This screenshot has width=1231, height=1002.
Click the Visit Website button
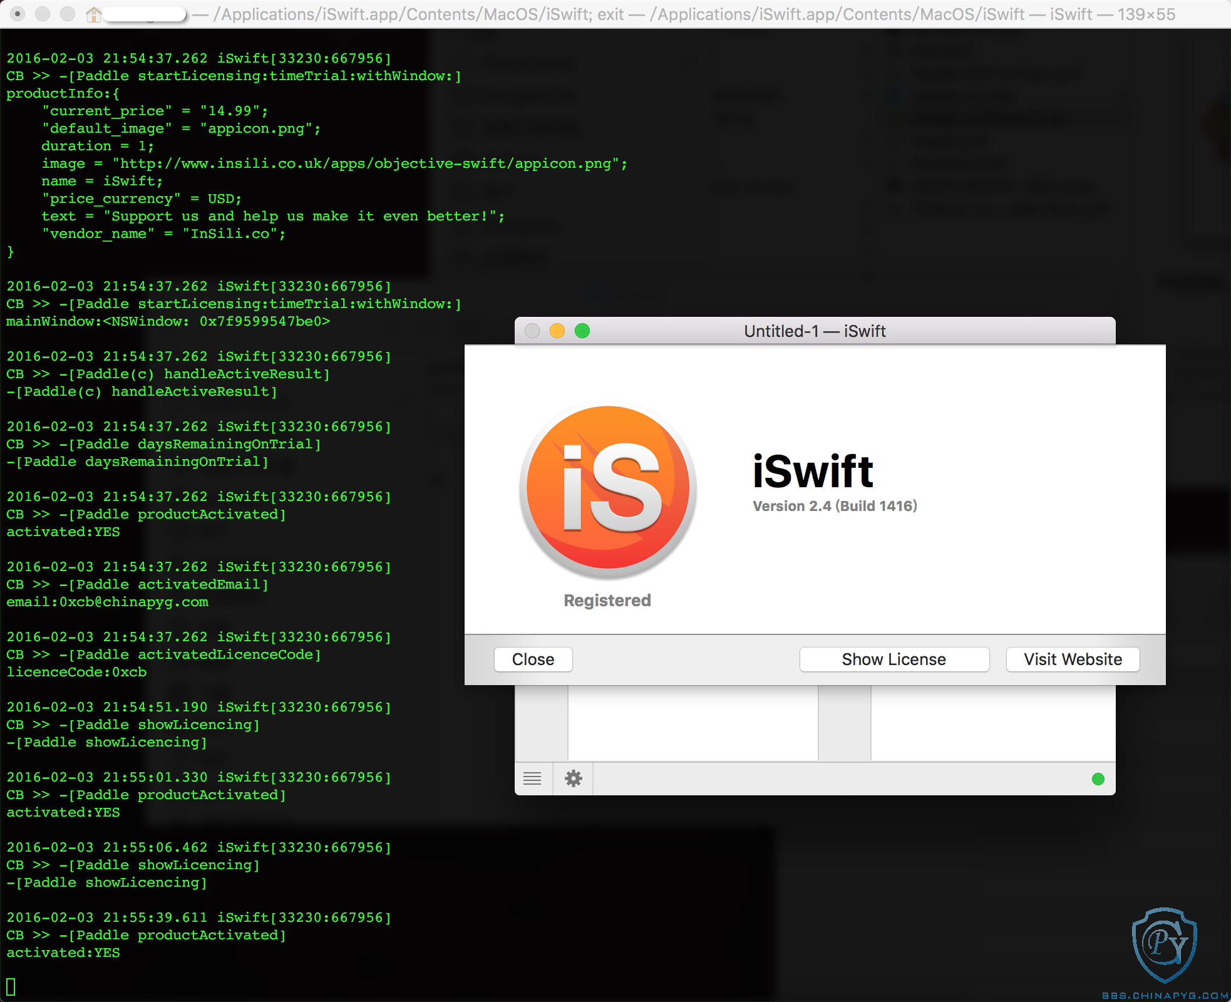pyautogui.click(x=1073, y=659)
